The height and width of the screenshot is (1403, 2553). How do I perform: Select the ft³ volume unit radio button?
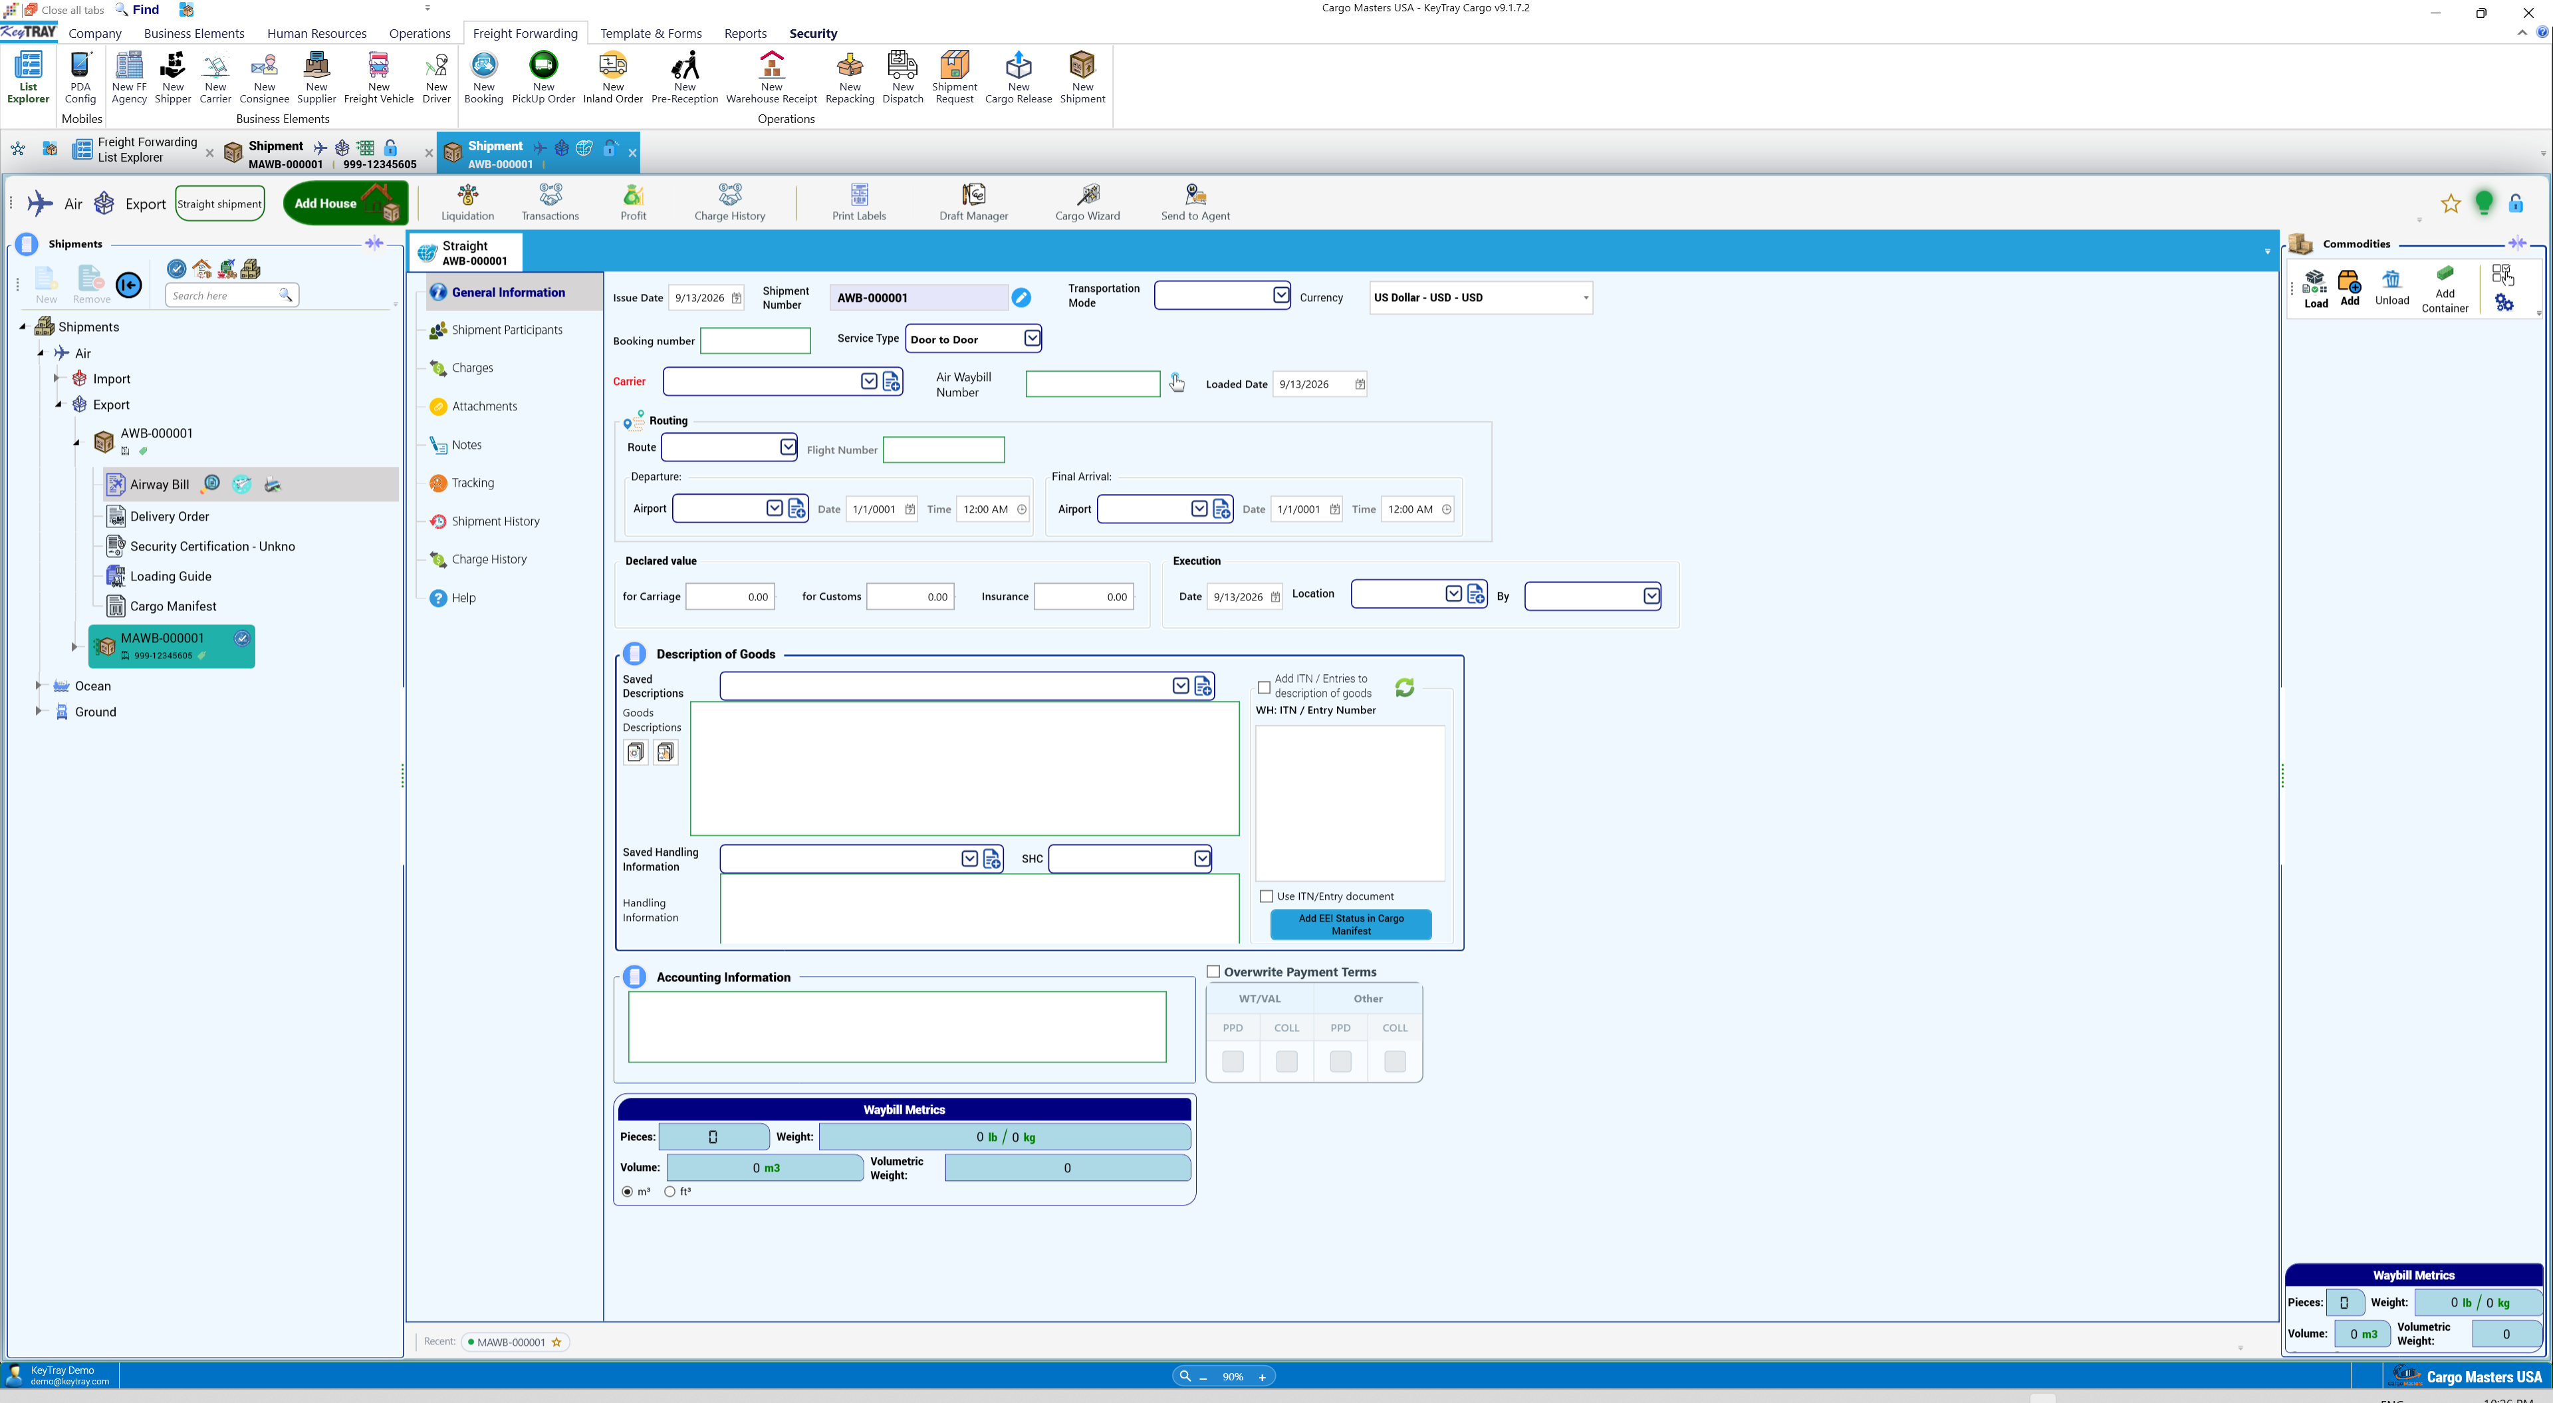(x=670, y=1192)
